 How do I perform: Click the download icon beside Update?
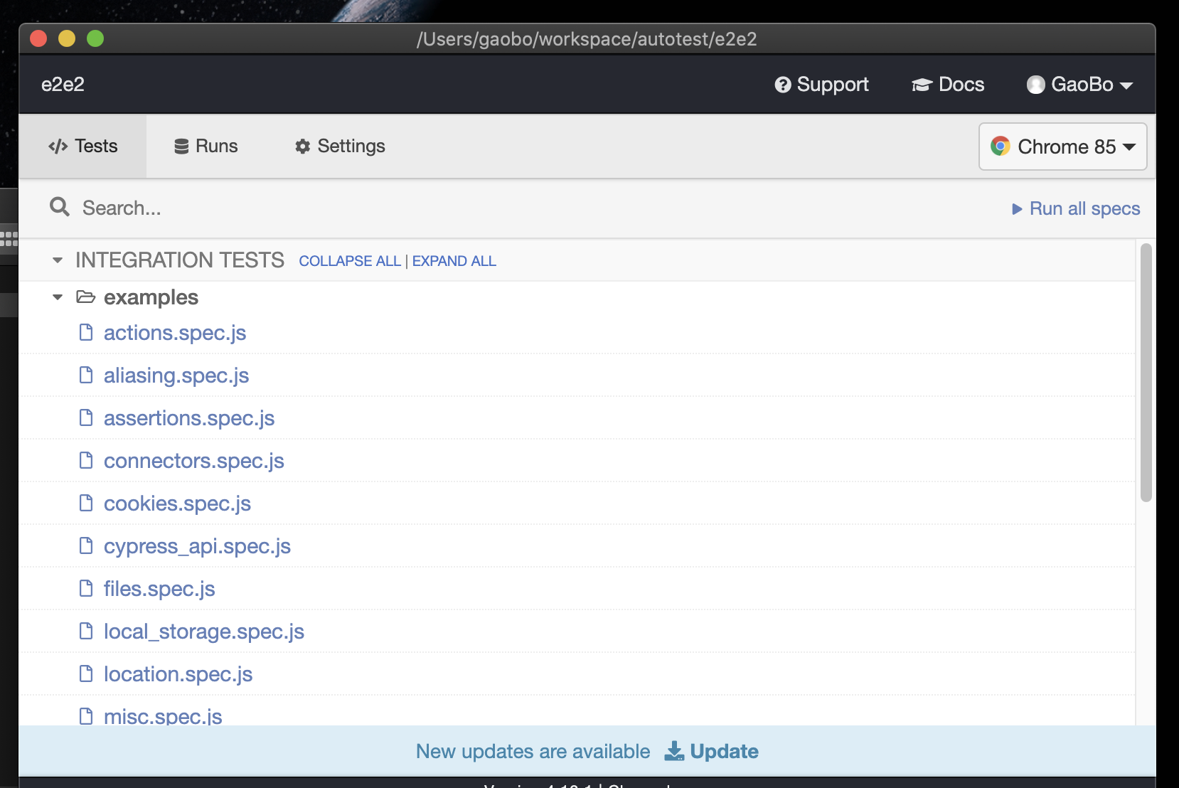[x=674, y=752]
